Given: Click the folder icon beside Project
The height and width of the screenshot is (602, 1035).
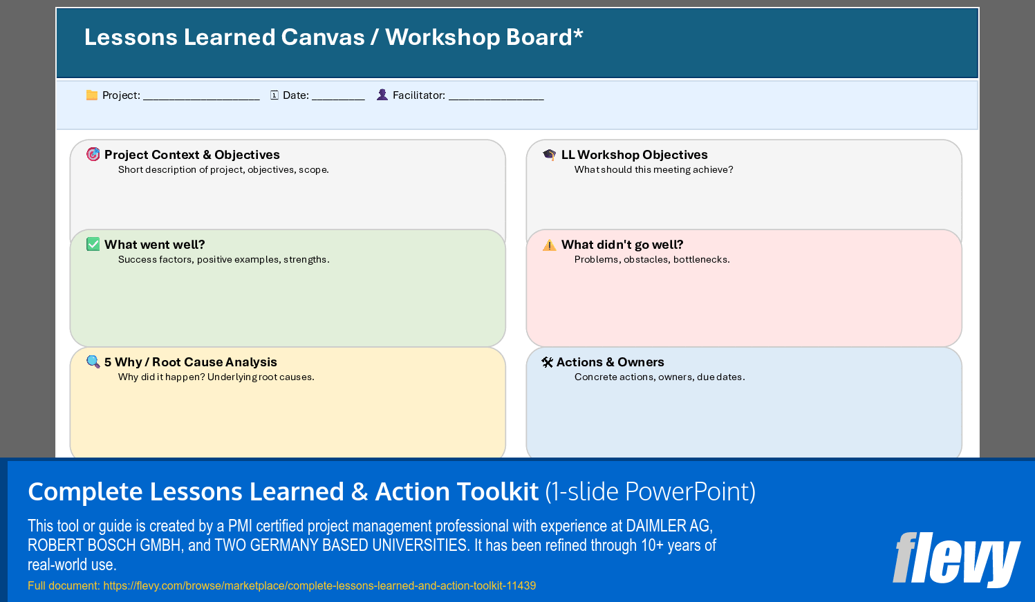Looking at the screenshot, I should pos(92,95).
